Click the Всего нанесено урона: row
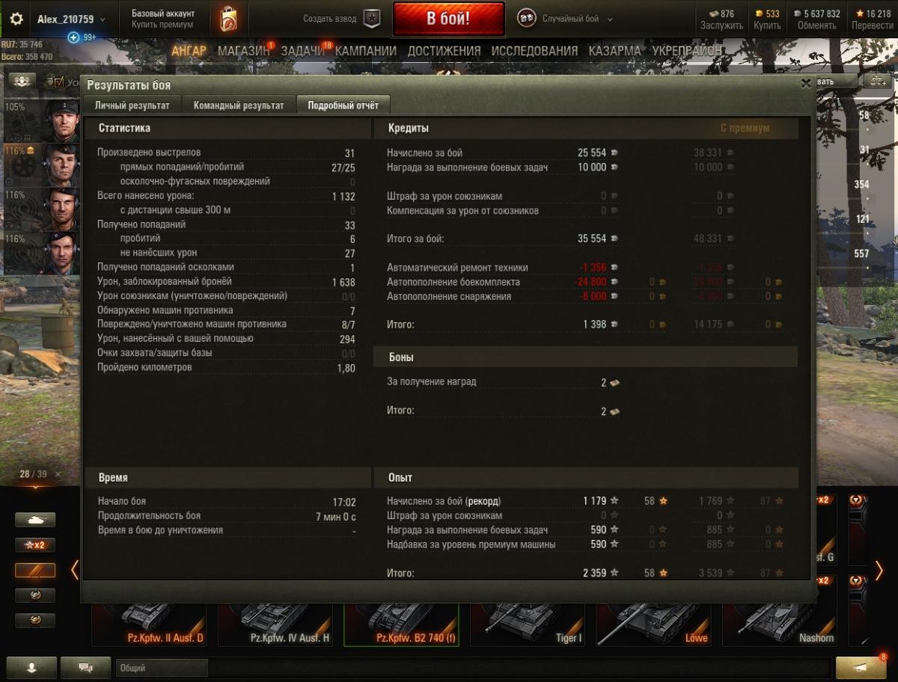The width and height of the screenshot is (898, 682). pos(227,196)
